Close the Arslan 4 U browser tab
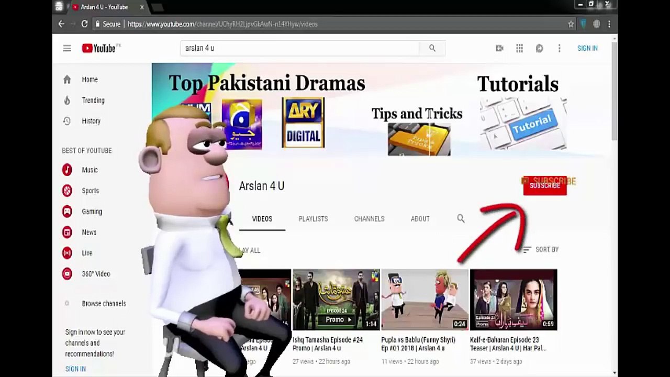 tap(142, 7)
